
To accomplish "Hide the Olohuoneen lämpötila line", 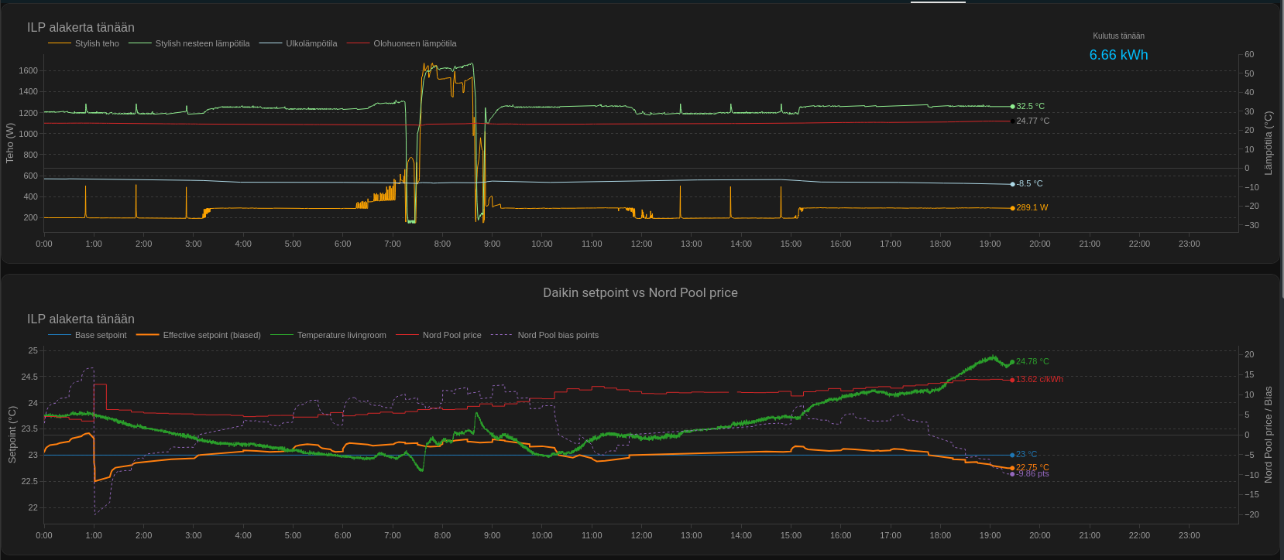I will (414, 43).
